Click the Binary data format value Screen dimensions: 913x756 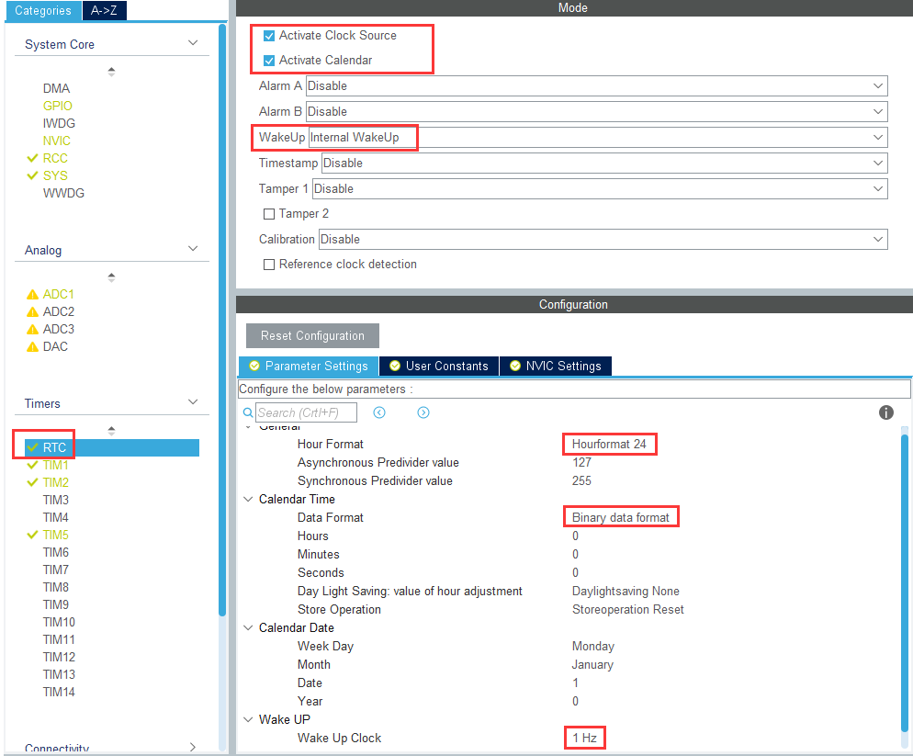[x=621, y=517]
